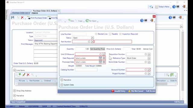Click the Account Number lookup icon
Viewport: 193px width, 108px height.
coord(146,70)
